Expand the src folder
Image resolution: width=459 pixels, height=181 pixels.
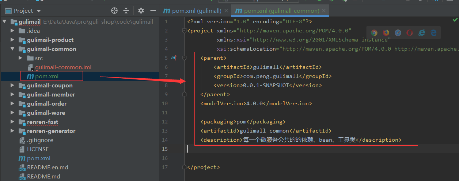[x=20, y=58]
